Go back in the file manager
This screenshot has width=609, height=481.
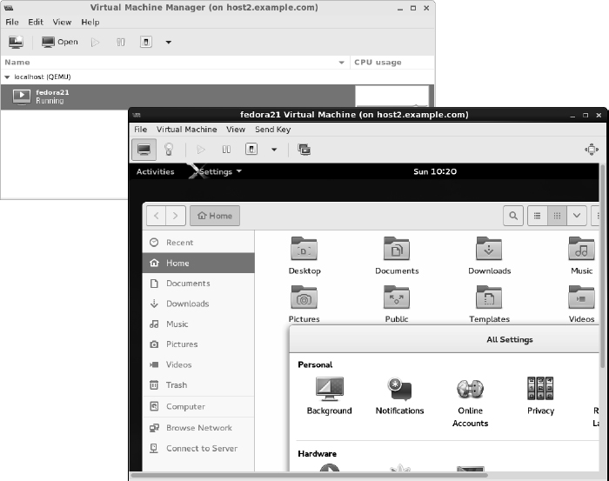(156, 216)
